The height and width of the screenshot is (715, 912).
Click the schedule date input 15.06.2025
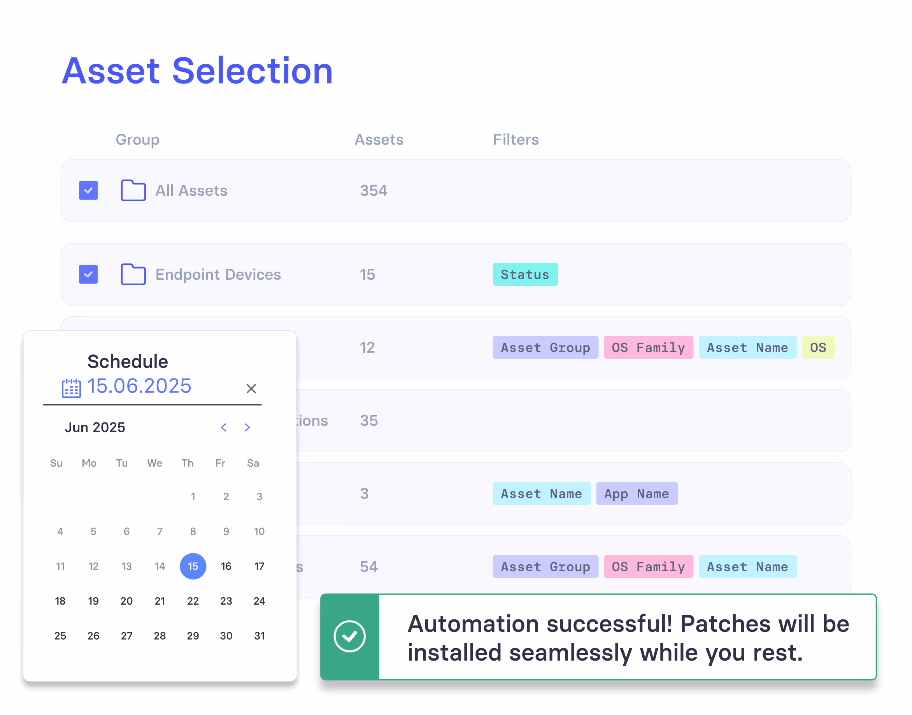tap(139, 386)
